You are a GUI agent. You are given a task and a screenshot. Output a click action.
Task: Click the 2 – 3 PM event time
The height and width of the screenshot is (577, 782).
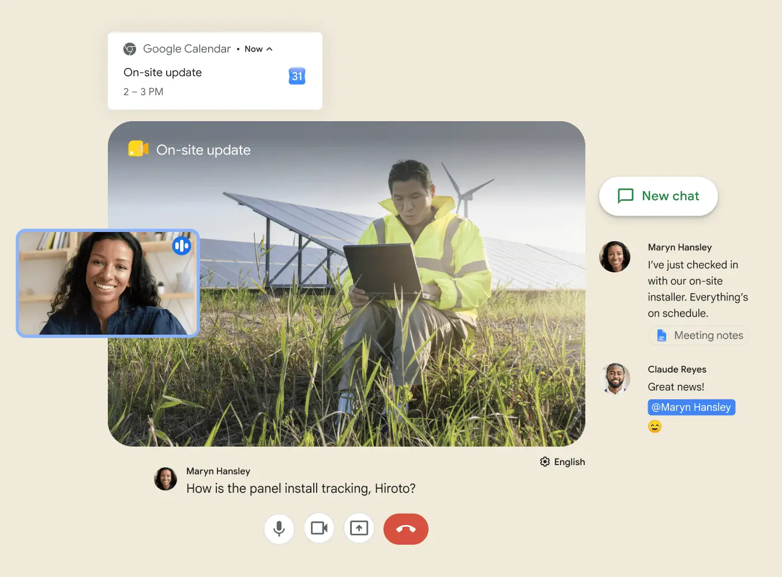click(x=144, y=92)
